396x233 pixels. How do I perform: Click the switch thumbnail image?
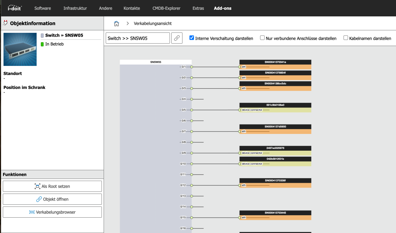(20, 49)
